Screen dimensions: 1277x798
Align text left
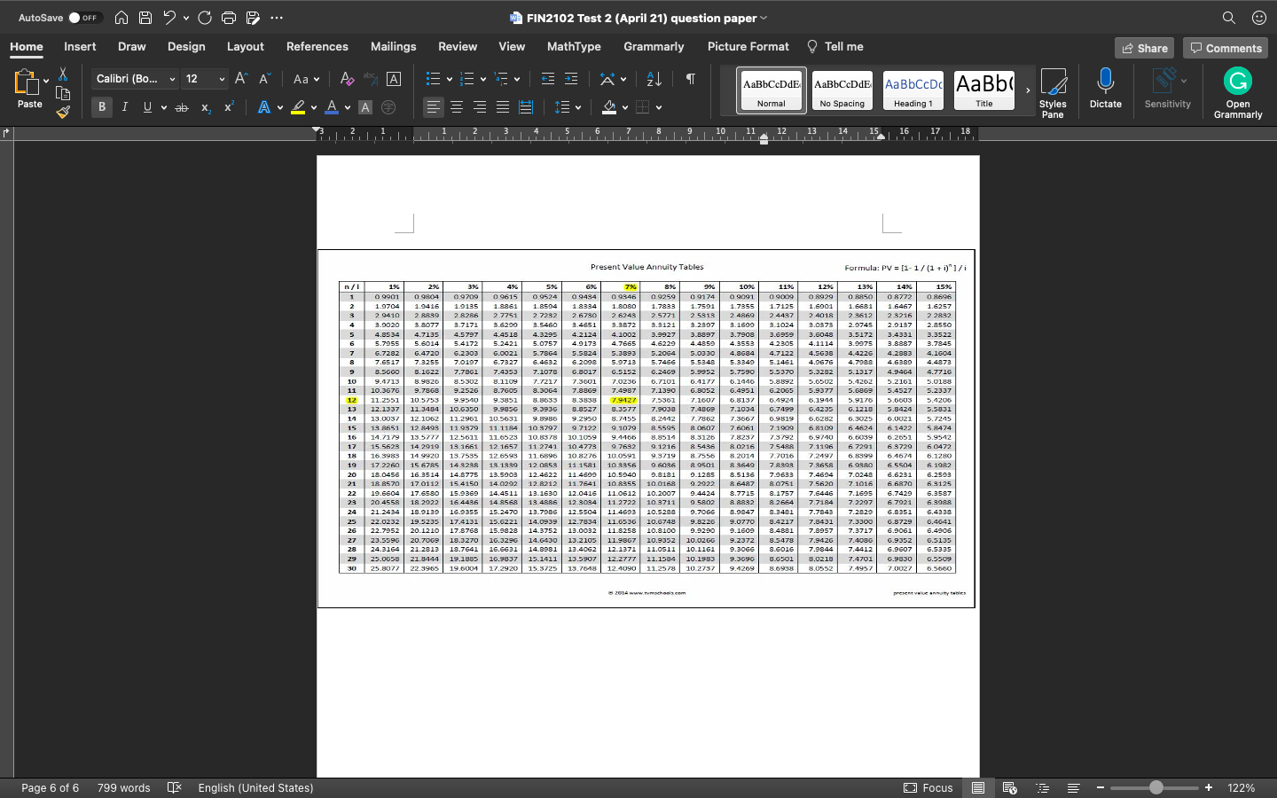pos(433,107)
